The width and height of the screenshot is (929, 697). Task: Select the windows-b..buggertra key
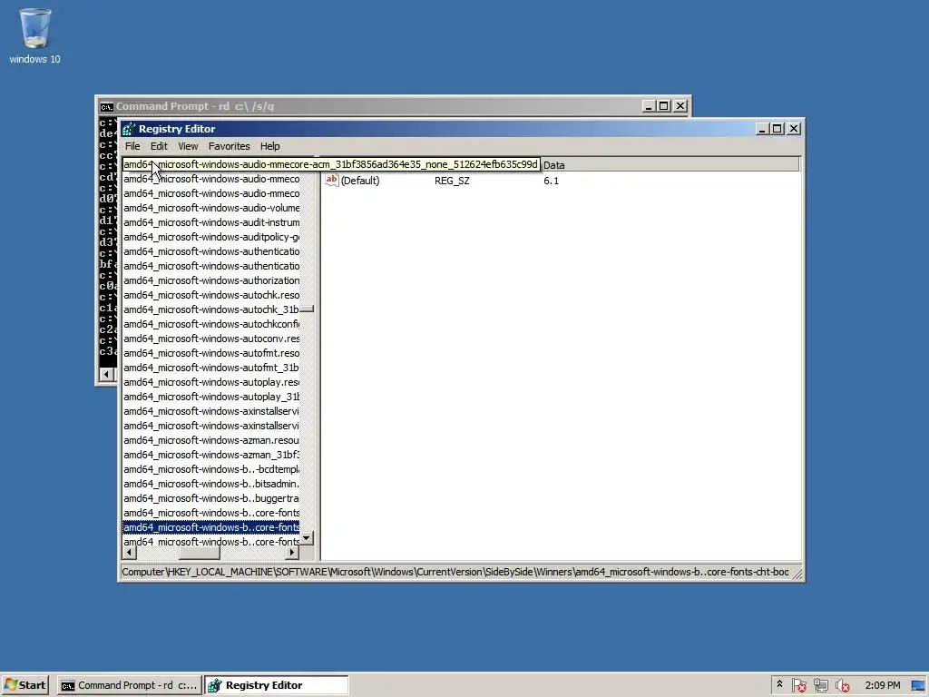pos(210,498)
